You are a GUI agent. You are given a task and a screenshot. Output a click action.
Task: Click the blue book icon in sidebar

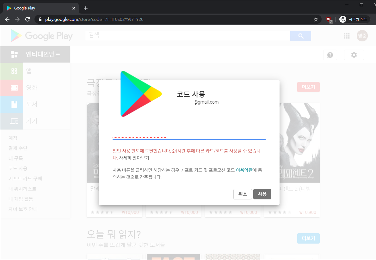[12, 104]
